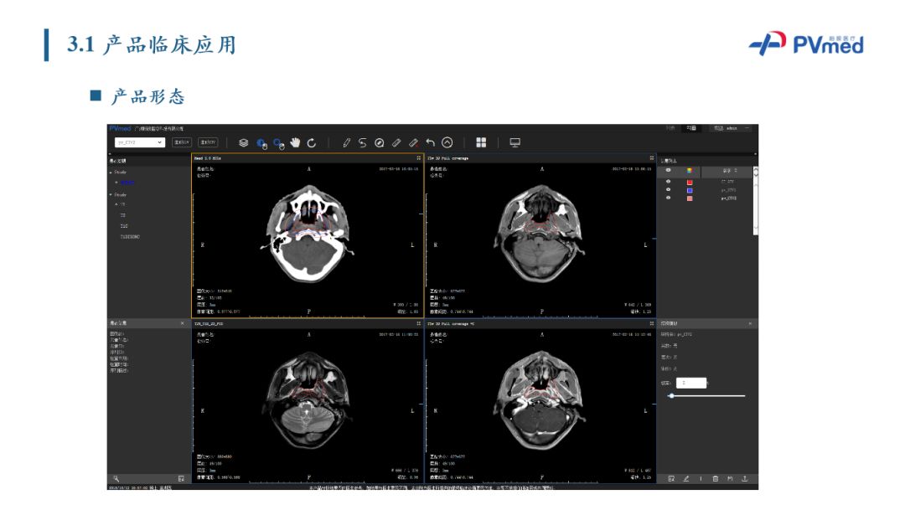The width and height of the screenshot is (905, 510).
Task: Maximize the Head CT viewport (top-left)
Action: pyautogui.click(x=418, y=158)
